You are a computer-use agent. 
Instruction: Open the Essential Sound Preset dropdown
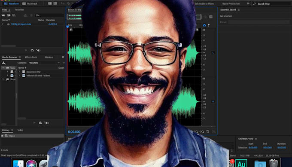click(259, 22)
